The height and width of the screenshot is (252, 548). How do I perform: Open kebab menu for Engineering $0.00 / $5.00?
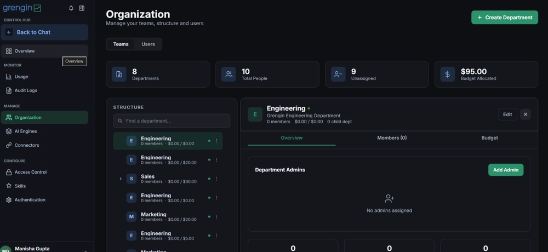point(216,236)
